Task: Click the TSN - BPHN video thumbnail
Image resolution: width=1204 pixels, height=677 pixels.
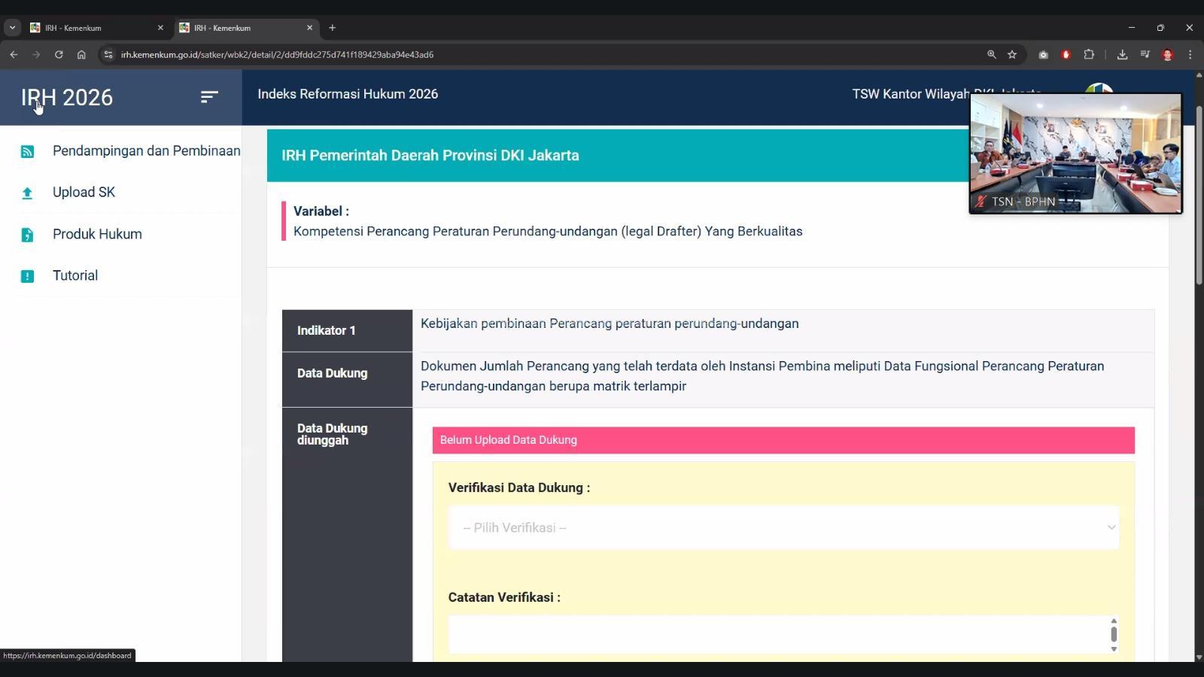Action: tap(1075, 153)
